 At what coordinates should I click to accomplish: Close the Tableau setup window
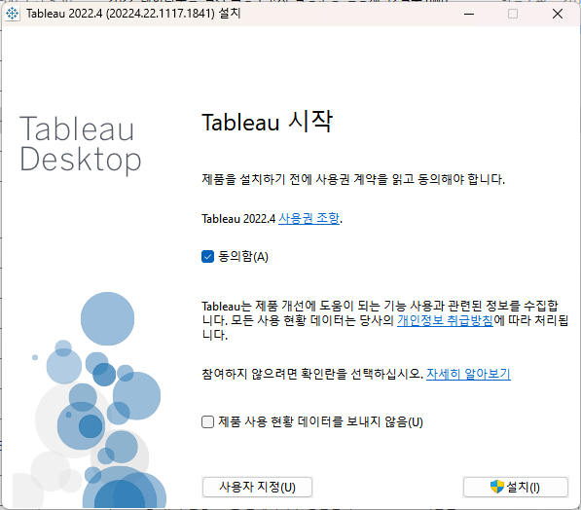pos(558,14)
